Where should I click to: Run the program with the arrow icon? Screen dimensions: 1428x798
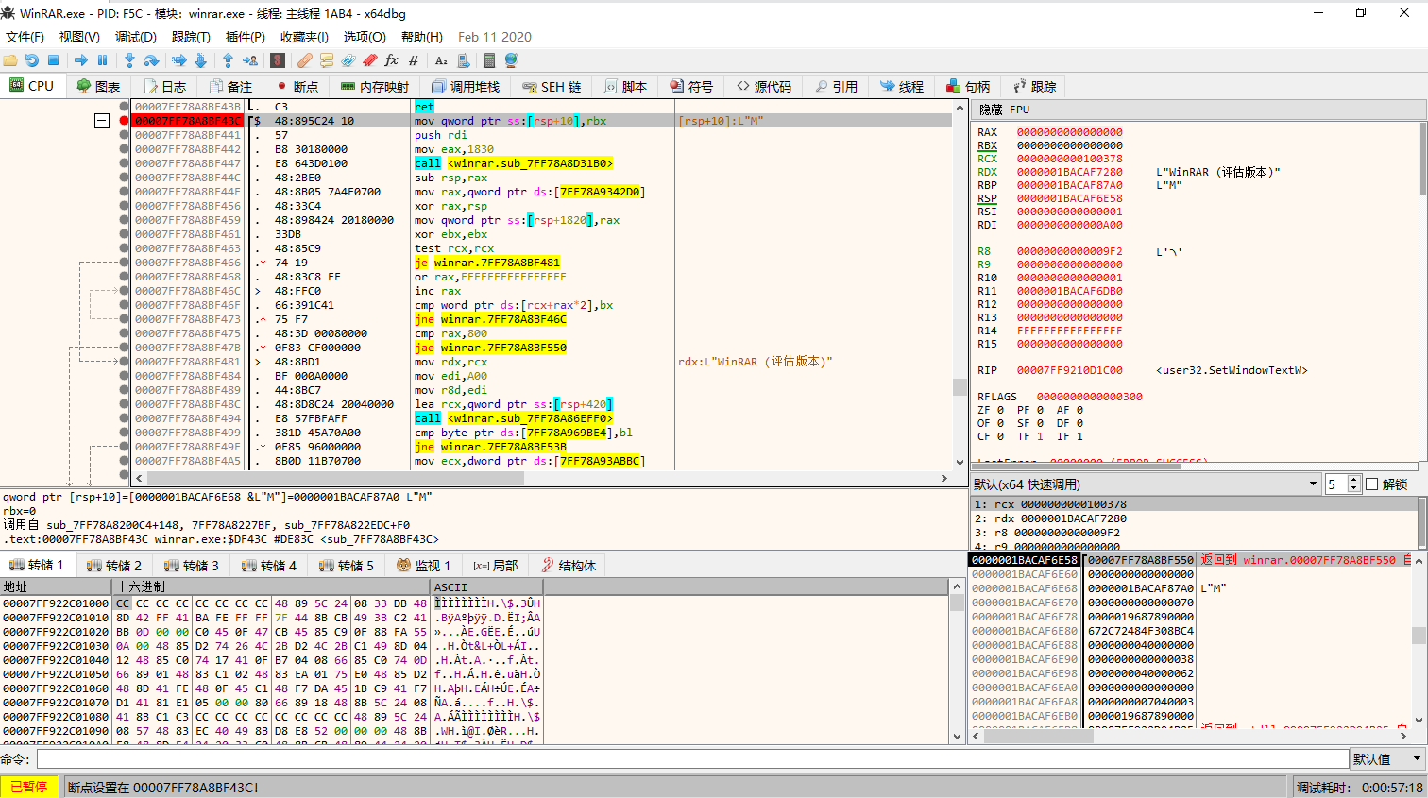81,60
